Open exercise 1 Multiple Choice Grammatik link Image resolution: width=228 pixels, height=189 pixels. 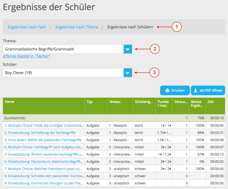tap(44, 125)
